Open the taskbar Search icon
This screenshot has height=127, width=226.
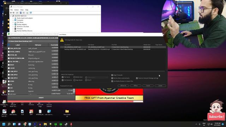(x=9, y=124)
